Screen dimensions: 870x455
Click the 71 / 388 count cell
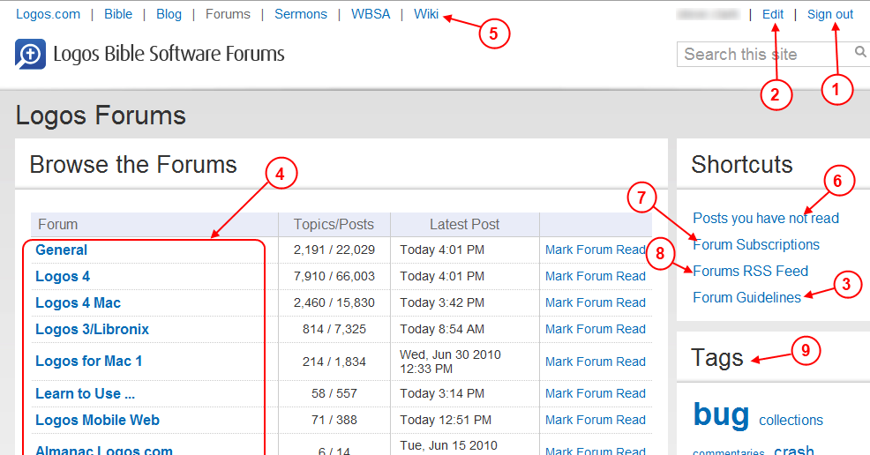[334, 420]
